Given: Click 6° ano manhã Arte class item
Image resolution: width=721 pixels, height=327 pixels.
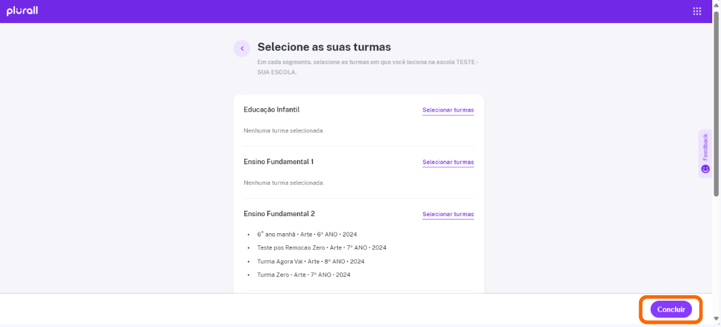Looking at the screenshot, I should pos(307,234).
